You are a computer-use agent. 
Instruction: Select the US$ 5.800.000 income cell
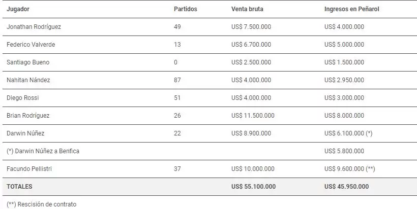(344, 151)
